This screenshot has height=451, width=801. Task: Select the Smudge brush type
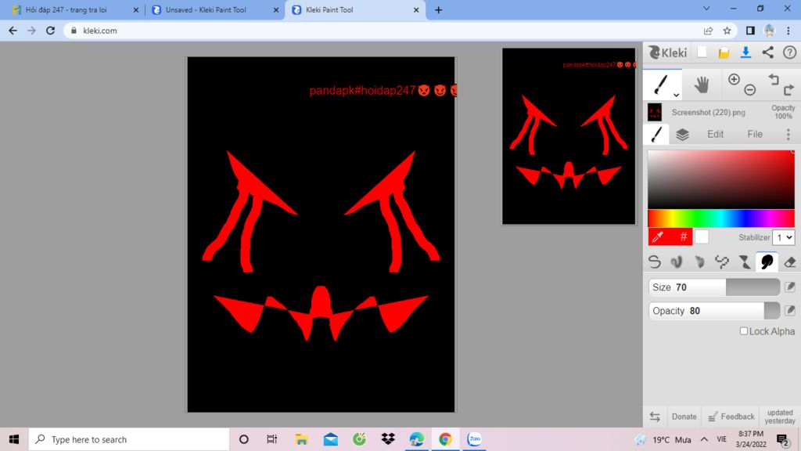tap(767, 262)
